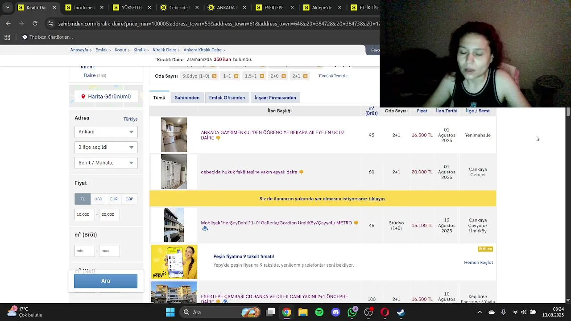Go back with the browser back arrow

click(x=8, y=23)
